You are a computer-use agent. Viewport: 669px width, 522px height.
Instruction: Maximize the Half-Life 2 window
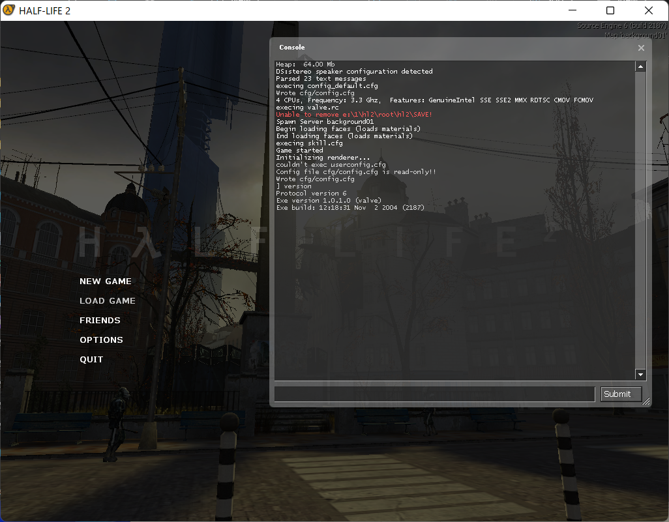coord(610,10)
